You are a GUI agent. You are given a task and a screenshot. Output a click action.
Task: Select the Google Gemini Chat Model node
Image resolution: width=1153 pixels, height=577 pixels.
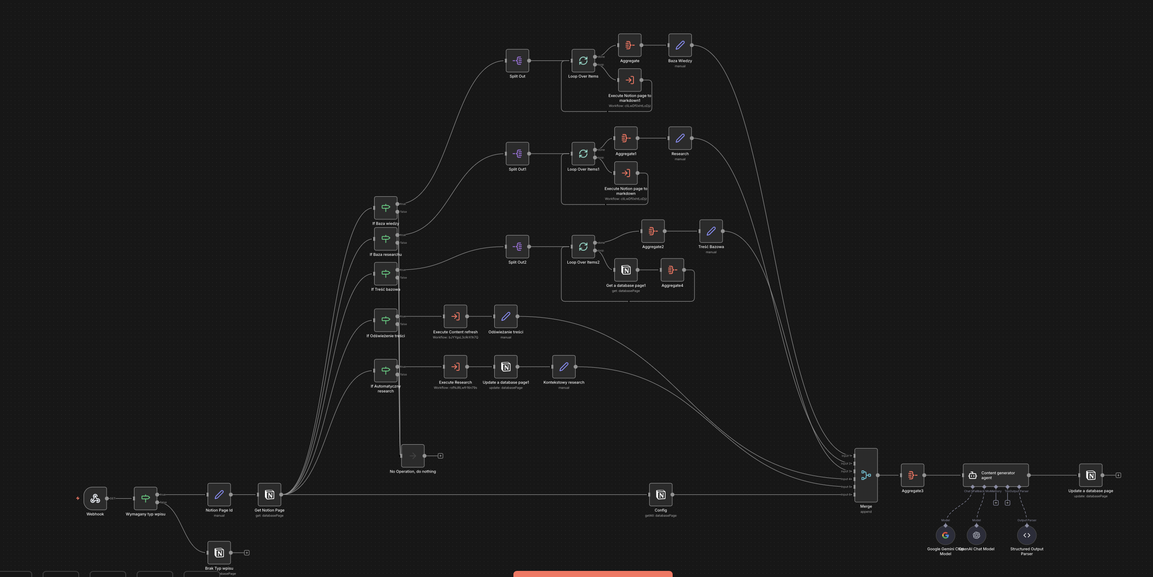(945, 535)
